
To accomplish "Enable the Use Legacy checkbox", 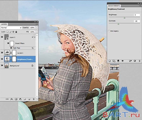I will (109, 31).
